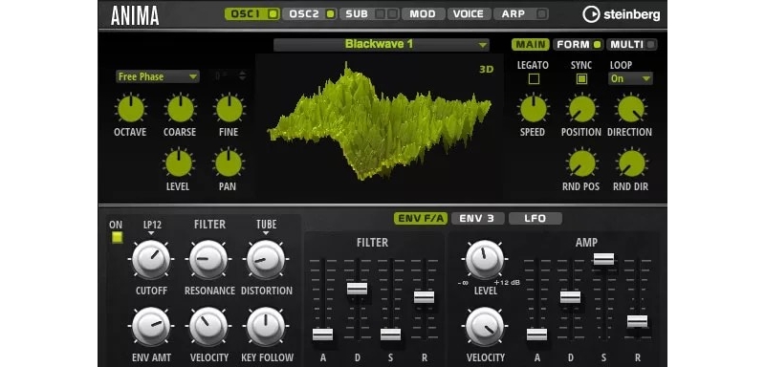Click the filter envelope Decay fader
Viewport: 765px width, 367px height.
point(357,288)
